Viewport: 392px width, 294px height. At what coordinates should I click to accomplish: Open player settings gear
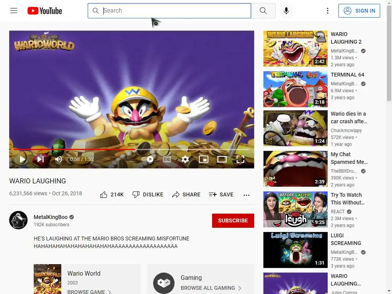(x=185, y=159)
